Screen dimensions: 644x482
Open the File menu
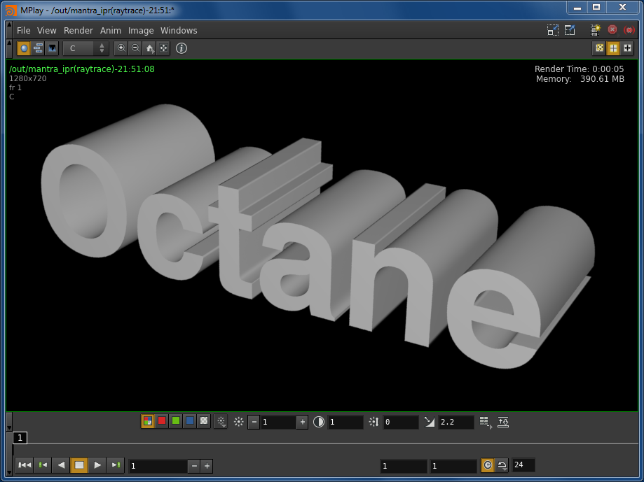click(x=23, y=30)
